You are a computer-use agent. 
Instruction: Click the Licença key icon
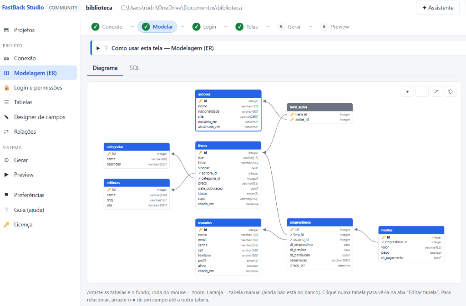[x=6, y=224]
